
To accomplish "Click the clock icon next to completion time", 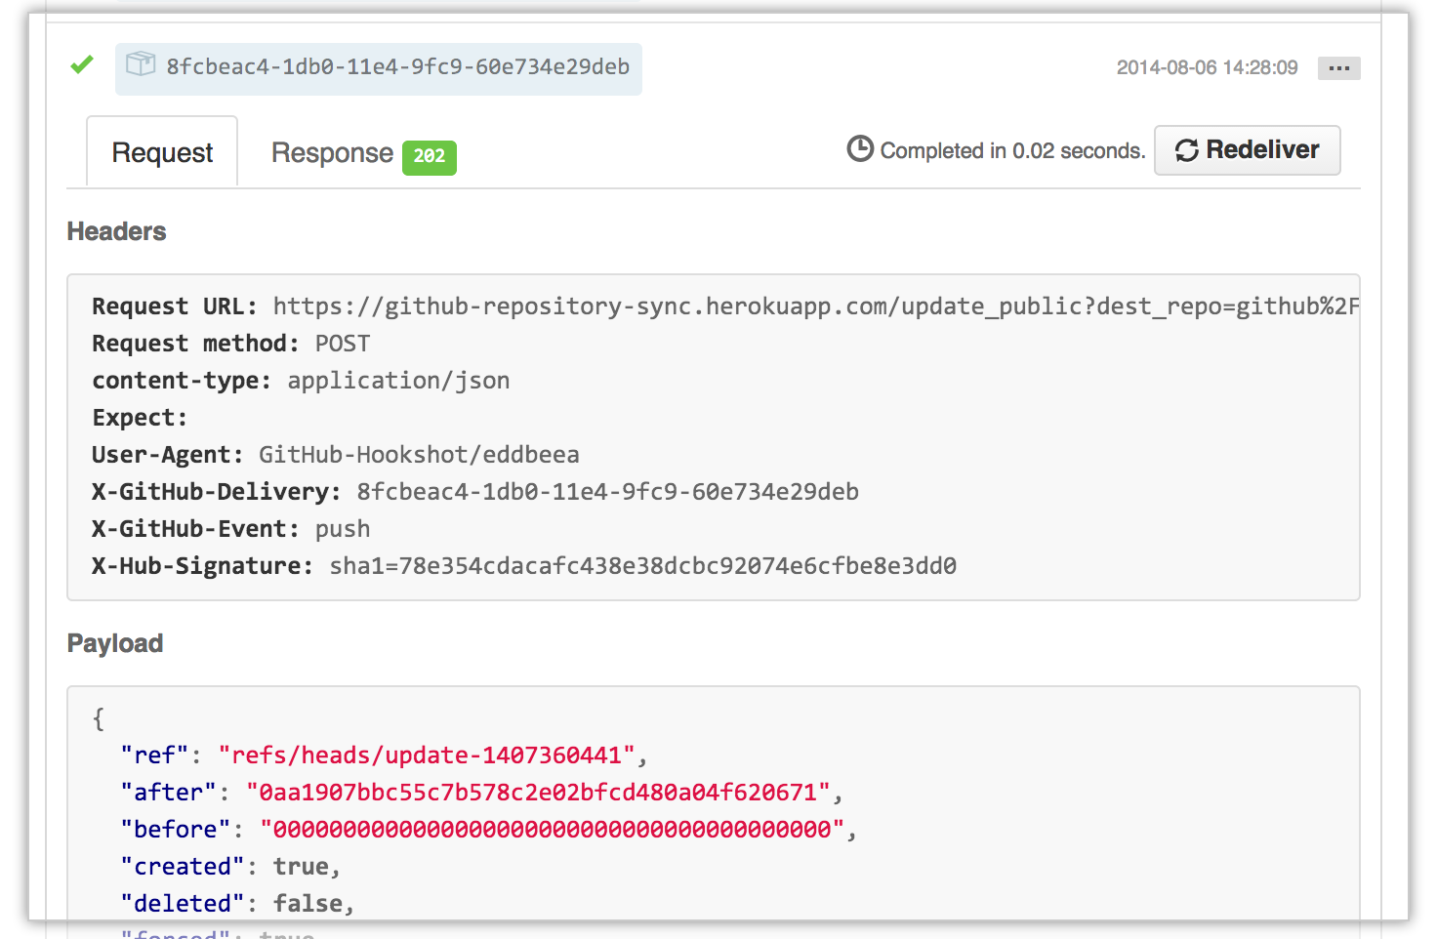I will [859, 149].
